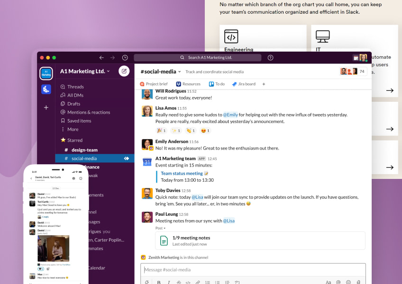402x284 pixels.
Task: Open the To do Trello tab
Action: (x=217, y=84)
